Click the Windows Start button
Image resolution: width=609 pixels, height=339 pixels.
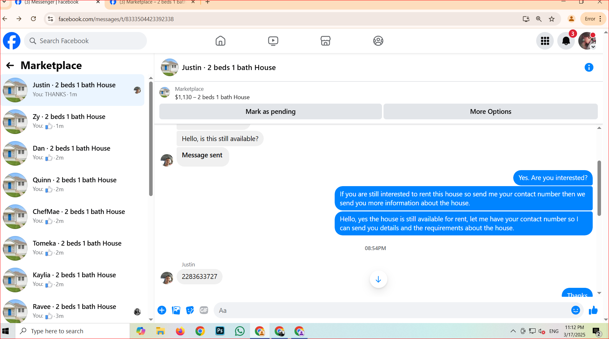5,331
